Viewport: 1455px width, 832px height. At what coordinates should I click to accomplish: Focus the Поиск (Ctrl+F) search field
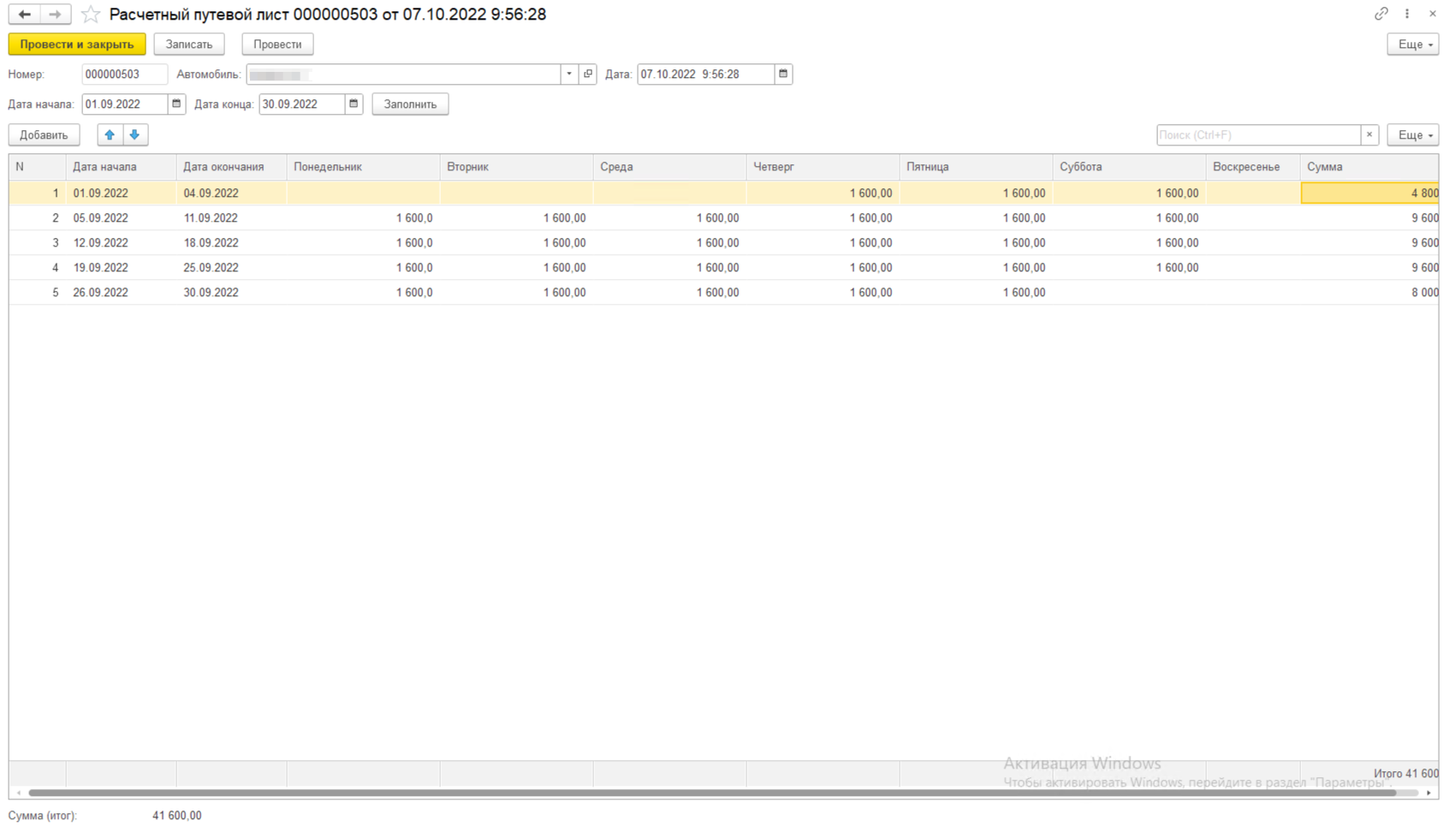(1257, 135)
